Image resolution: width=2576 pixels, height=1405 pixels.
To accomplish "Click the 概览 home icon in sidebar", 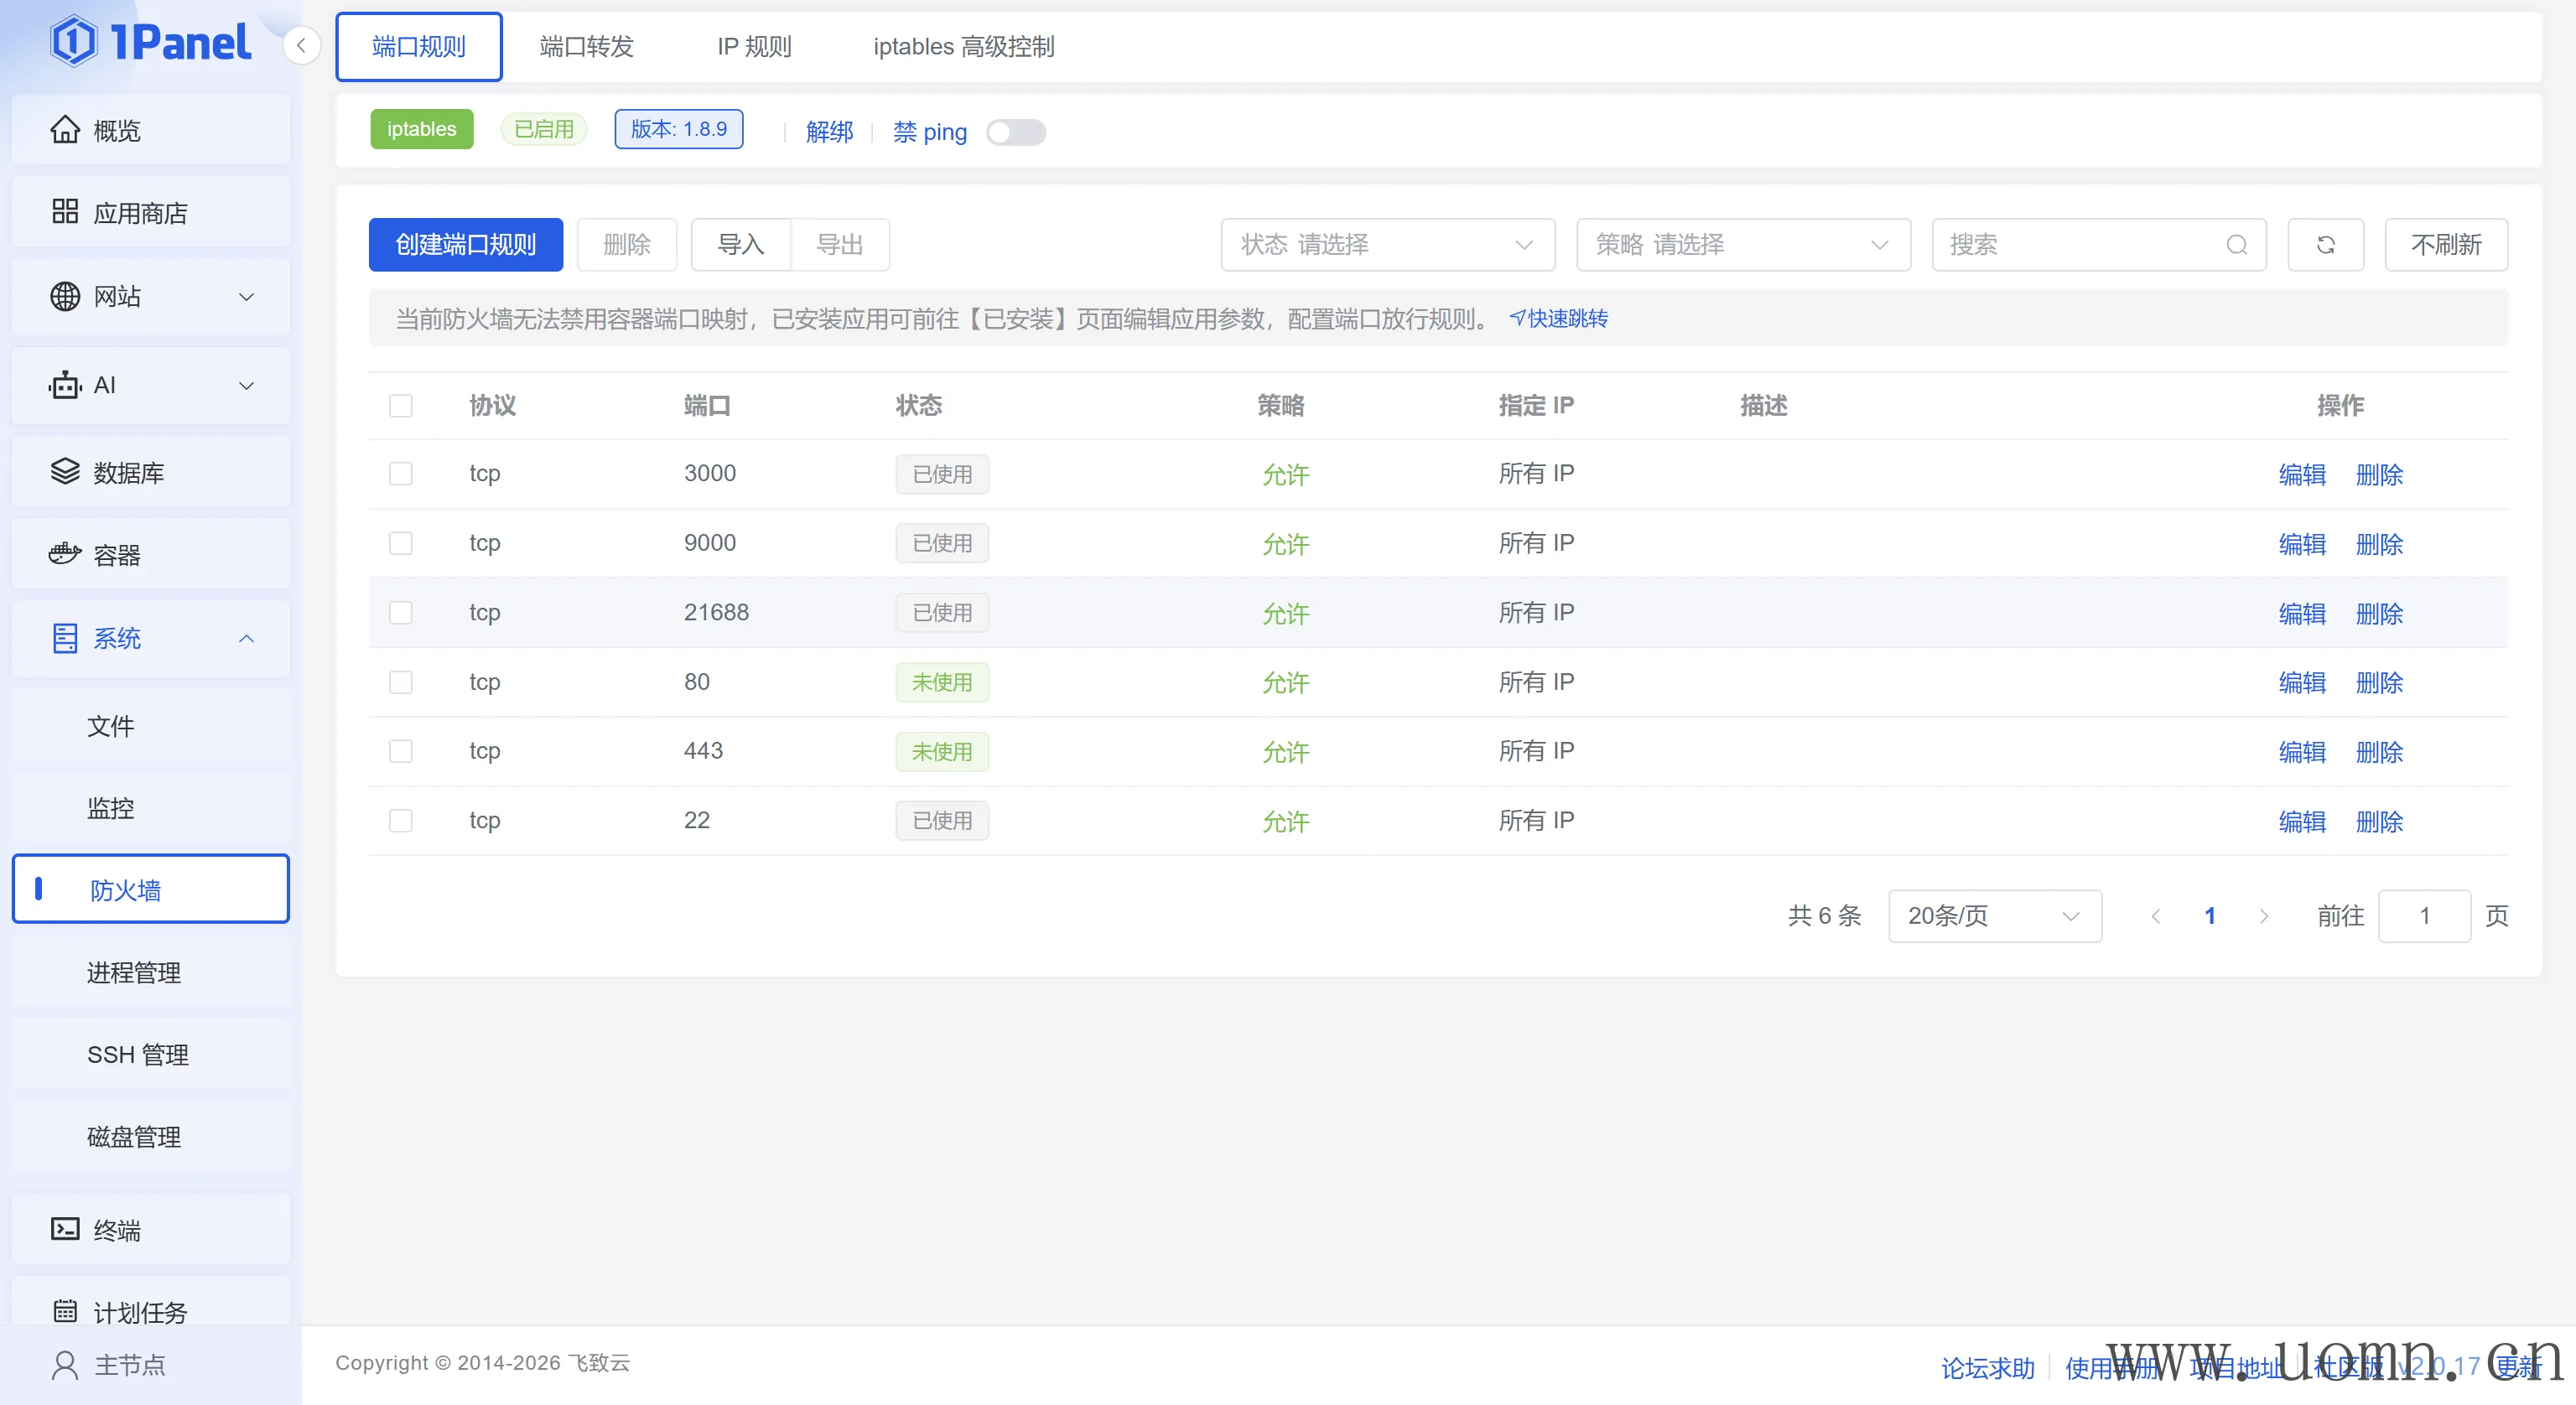I will [65, 130].
